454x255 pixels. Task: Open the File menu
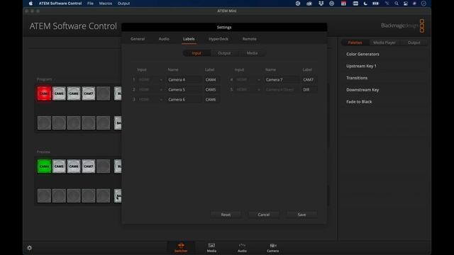point(90,4)
